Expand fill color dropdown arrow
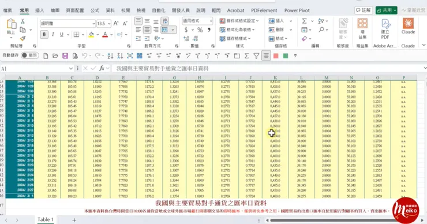 point(98,35)
